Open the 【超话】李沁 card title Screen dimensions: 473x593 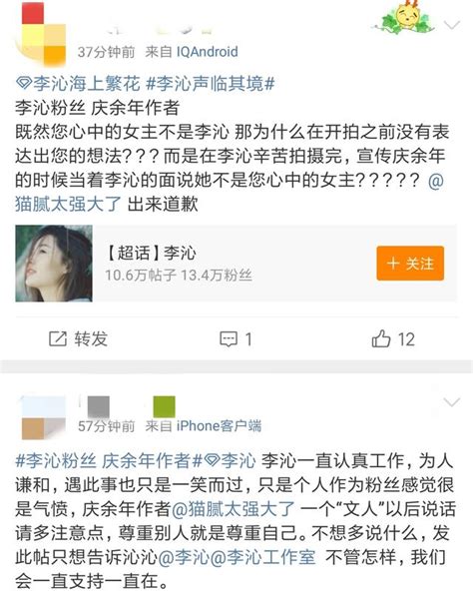click(150, 253)
